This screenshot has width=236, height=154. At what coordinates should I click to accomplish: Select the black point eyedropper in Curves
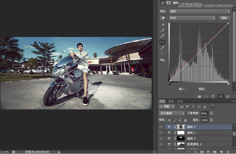click(x=162, y=25)
